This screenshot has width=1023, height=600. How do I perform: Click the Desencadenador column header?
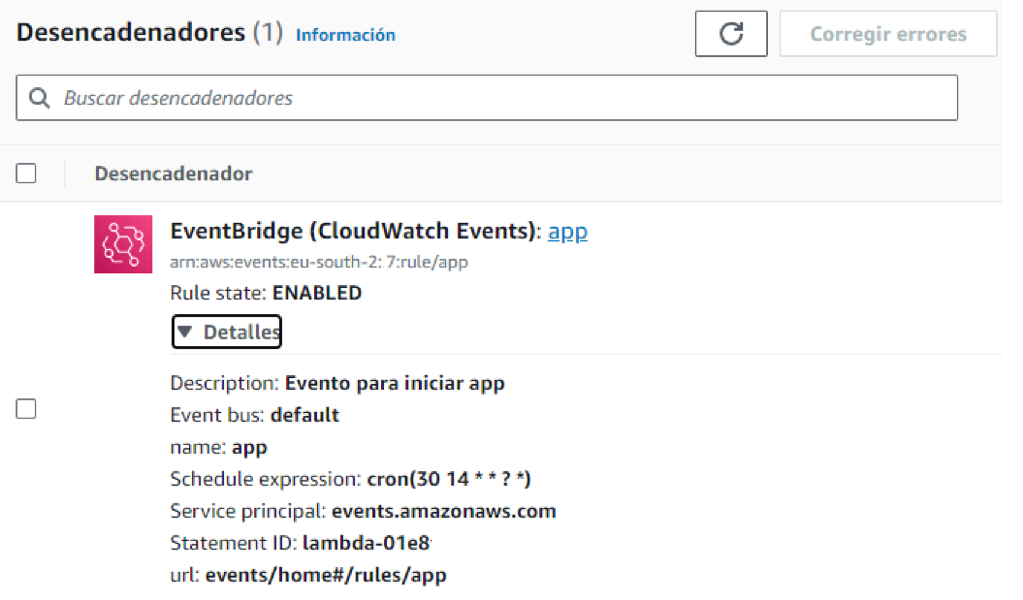(x=173, y=173)
